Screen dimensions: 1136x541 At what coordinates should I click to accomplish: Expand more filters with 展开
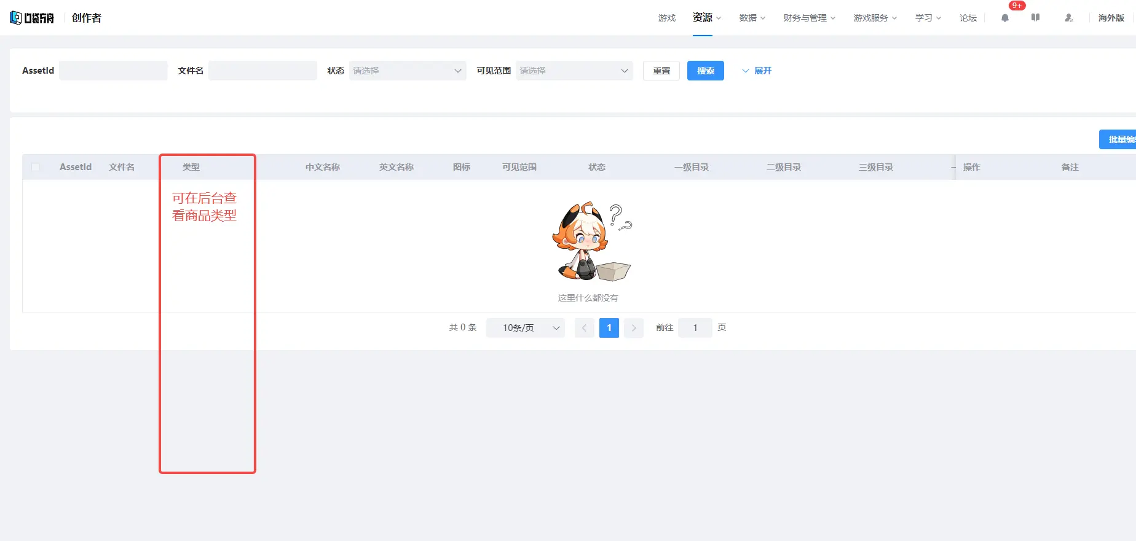pos(757,71)
